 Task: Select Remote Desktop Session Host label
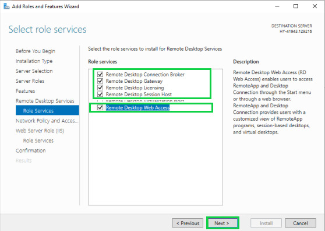click(139, 94)
